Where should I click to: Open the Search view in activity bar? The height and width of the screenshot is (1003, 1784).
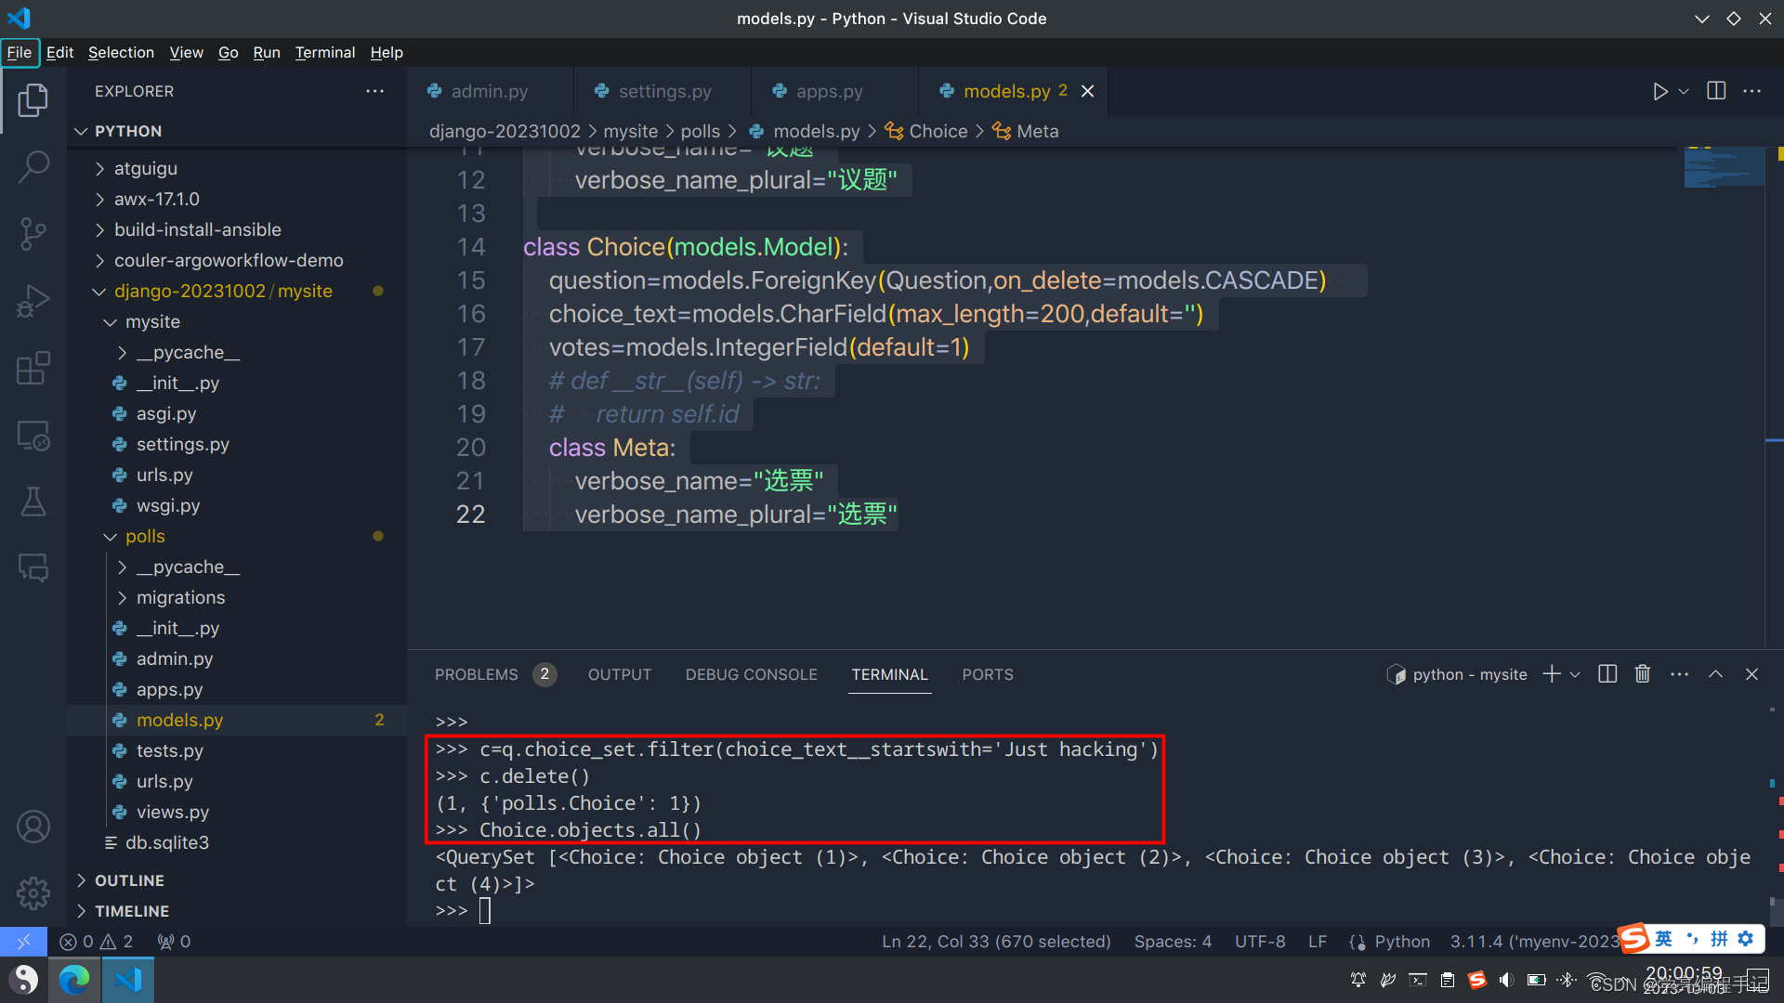33,167
